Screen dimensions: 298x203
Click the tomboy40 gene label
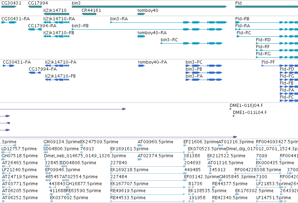click(x=148, y=10)
